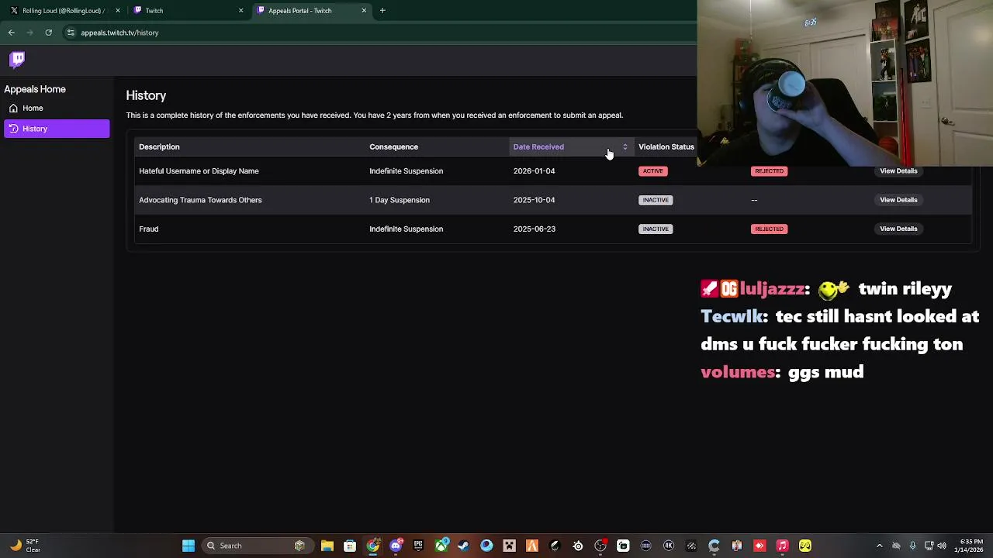
Task: Open File Explorer from the taskbar
Action: (x=327, y=546)
